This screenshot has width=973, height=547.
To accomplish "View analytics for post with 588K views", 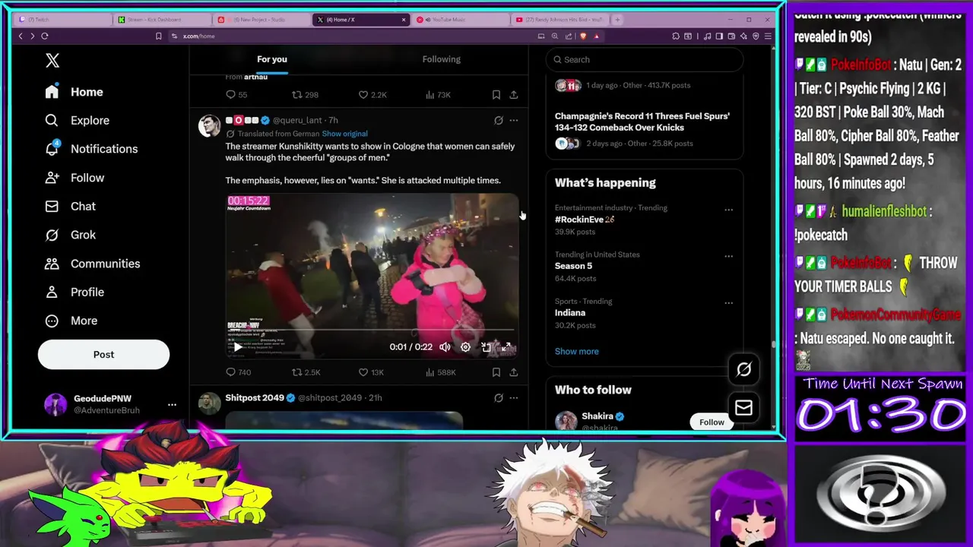I will [440, 372].
